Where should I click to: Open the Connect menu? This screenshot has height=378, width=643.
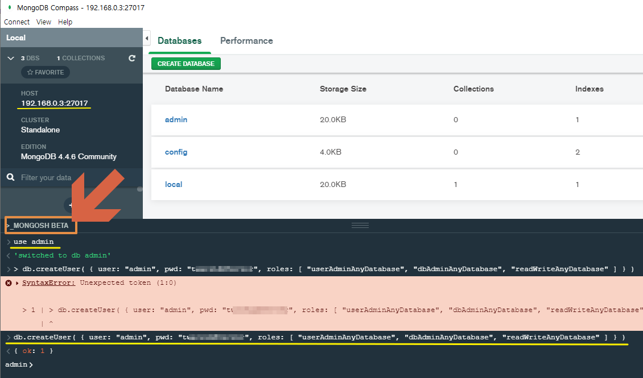click(17, 22)
